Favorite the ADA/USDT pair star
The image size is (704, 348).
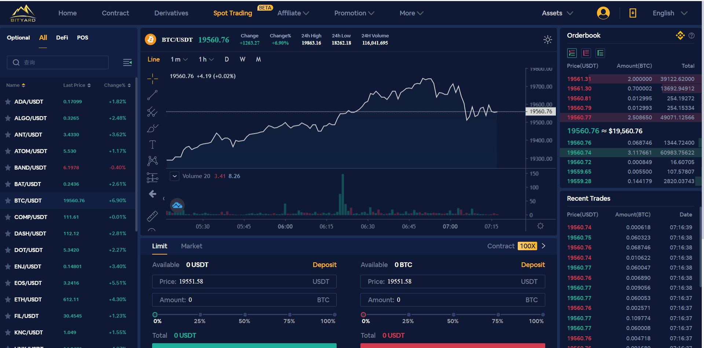point(8,101)
